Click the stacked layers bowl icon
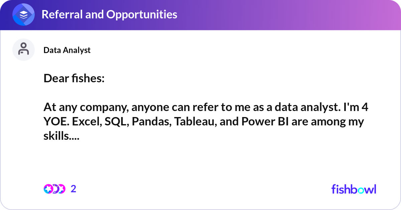The height and width of the screenshot is (210, 401). 23,15
